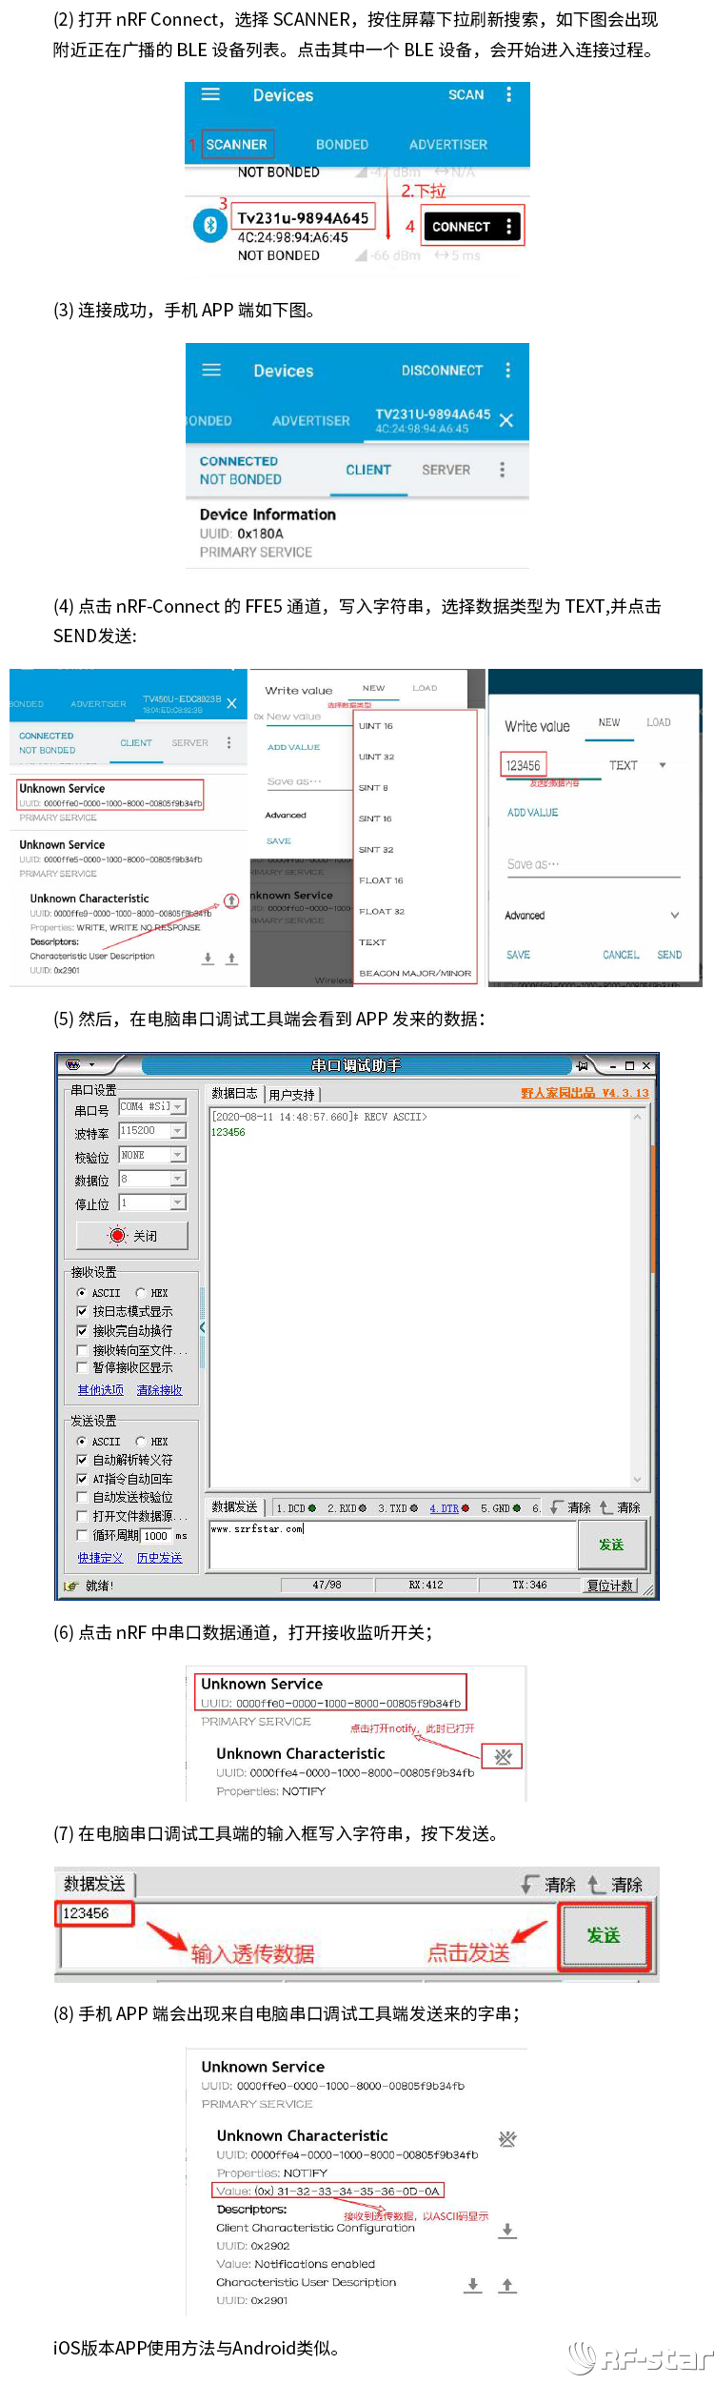The image size is (714, 2384).
Task: Switch to SCANNER tab
Action: pos(237,145)
